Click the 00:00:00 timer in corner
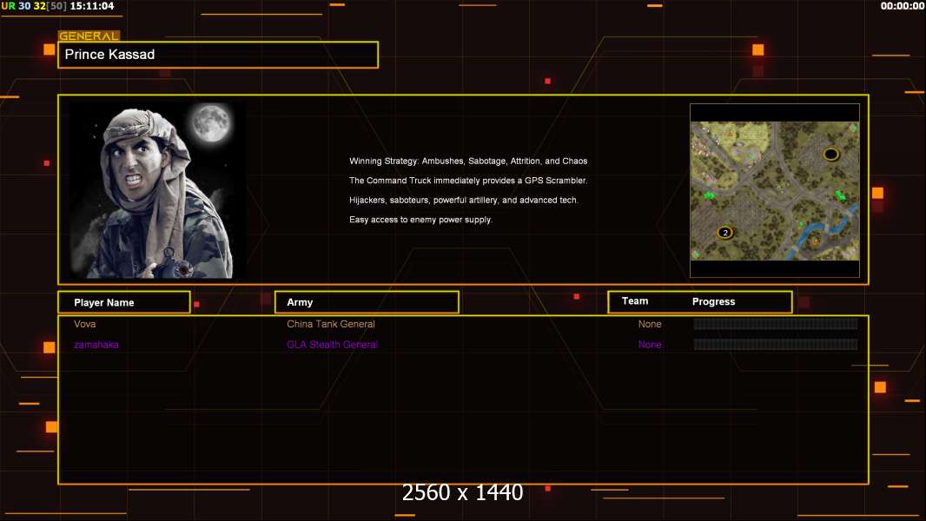Viewport: 926px width, 521px height. [x=902, y=6]
